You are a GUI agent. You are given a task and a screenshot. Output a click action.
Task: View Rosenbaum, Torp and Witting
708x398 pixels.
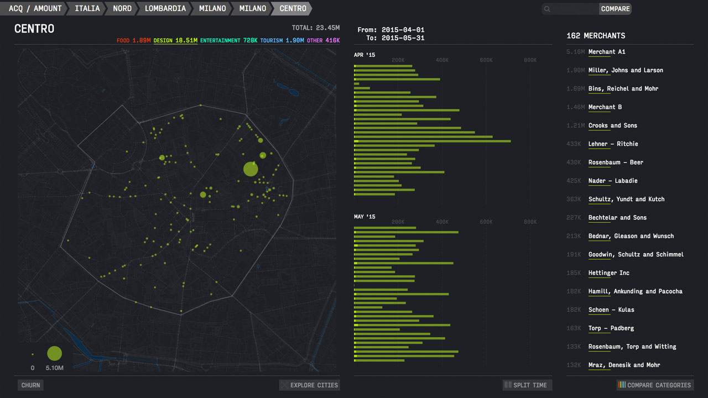point(632,347)
